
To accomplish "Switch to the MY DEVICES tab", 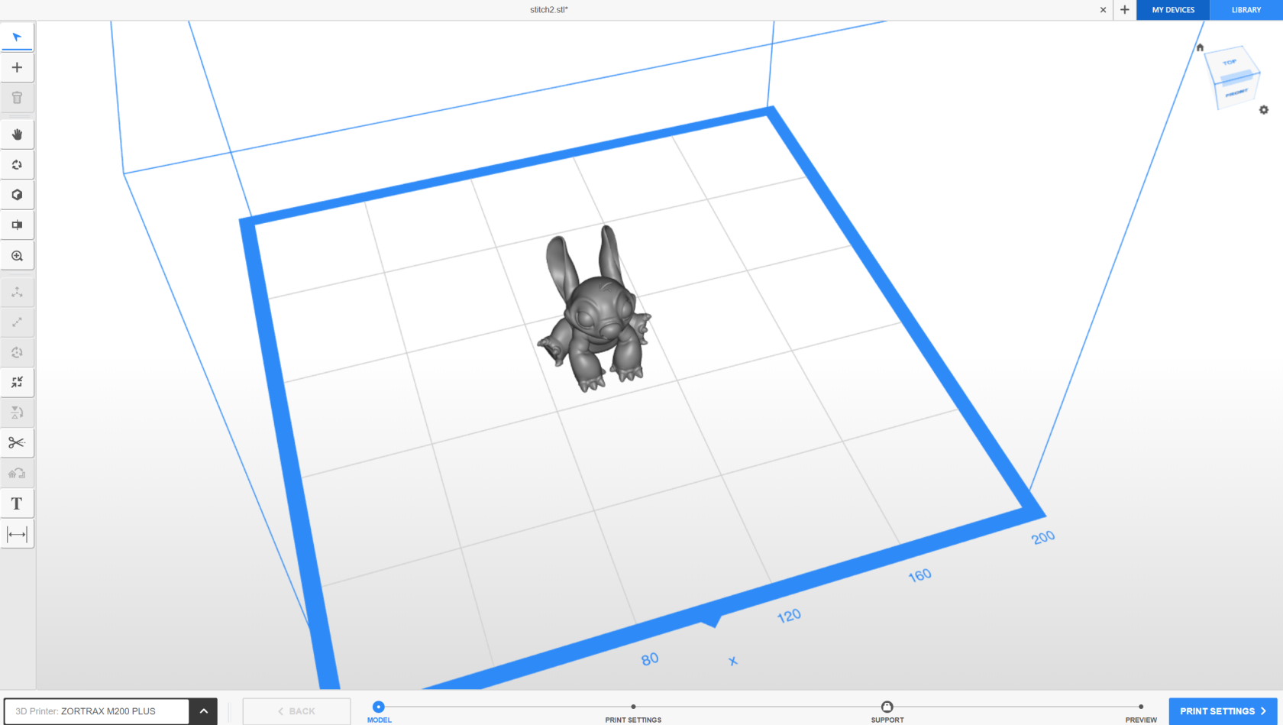I will point(1173,10).
